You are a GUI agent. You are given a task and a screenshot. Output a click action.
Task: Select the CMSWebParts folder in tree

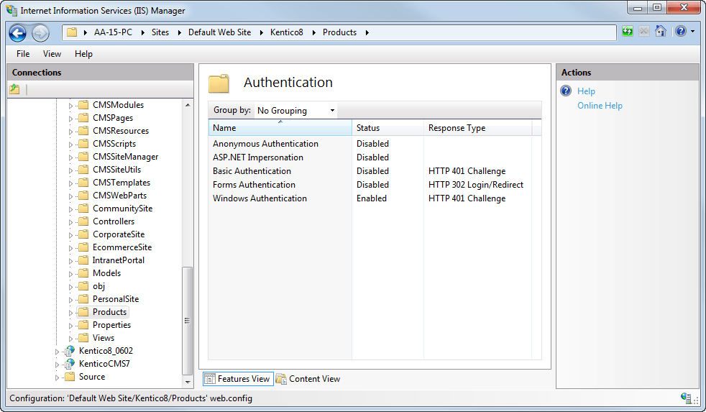tap(120, 196)
